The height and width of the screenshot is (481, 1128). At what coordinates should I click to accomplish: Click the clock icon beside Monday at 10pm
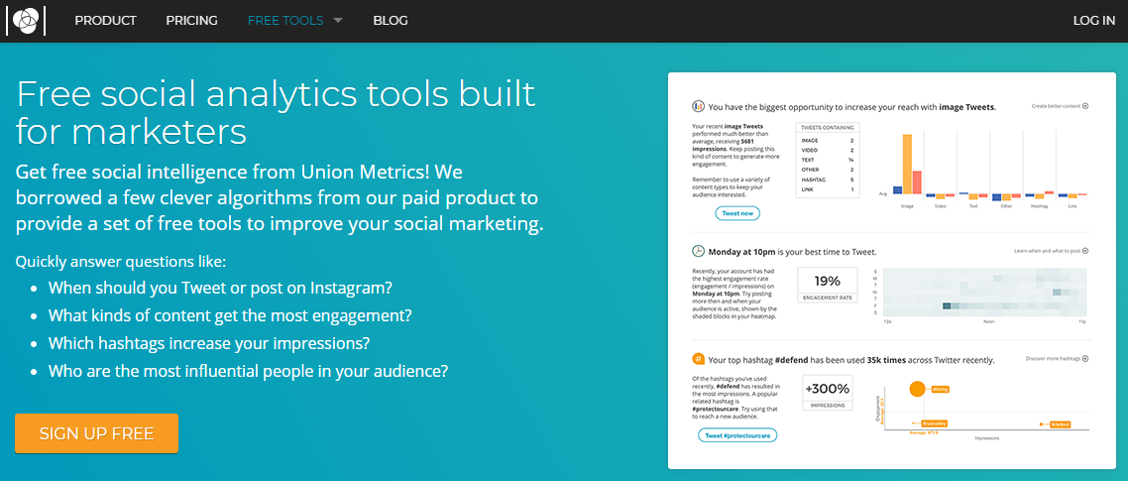(698, 251)
